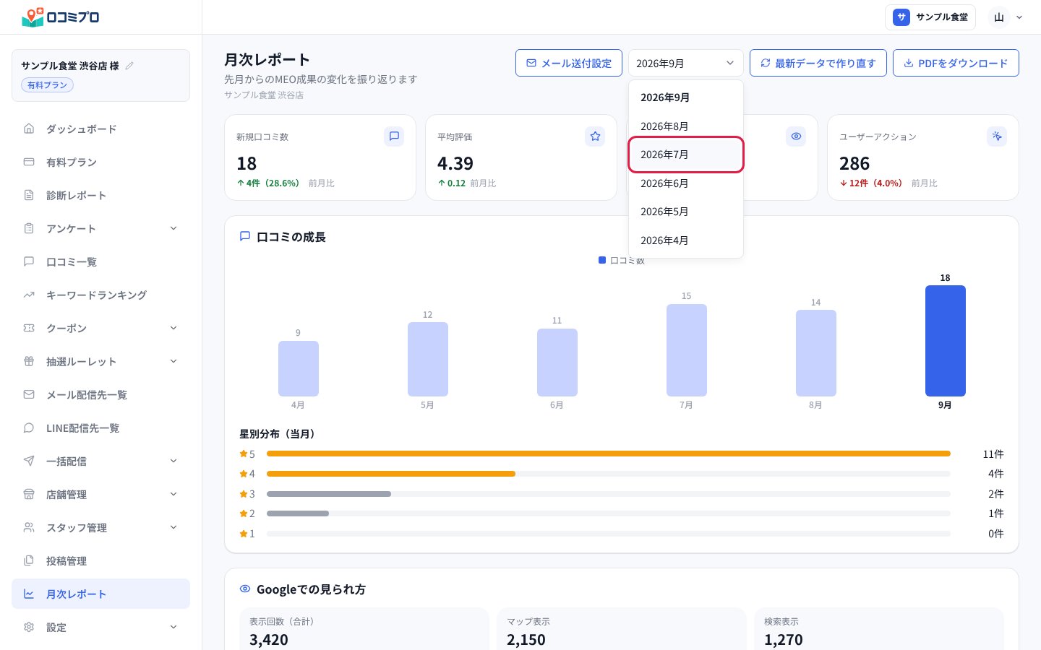1041x650 pixels.
Task: Click the キーワードランキング trend icon
Action: point(29,295)
